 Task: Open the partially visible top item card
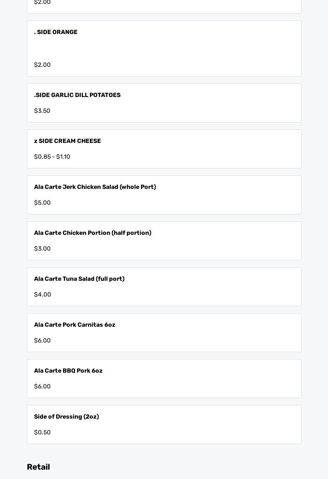tap(164, 6)
